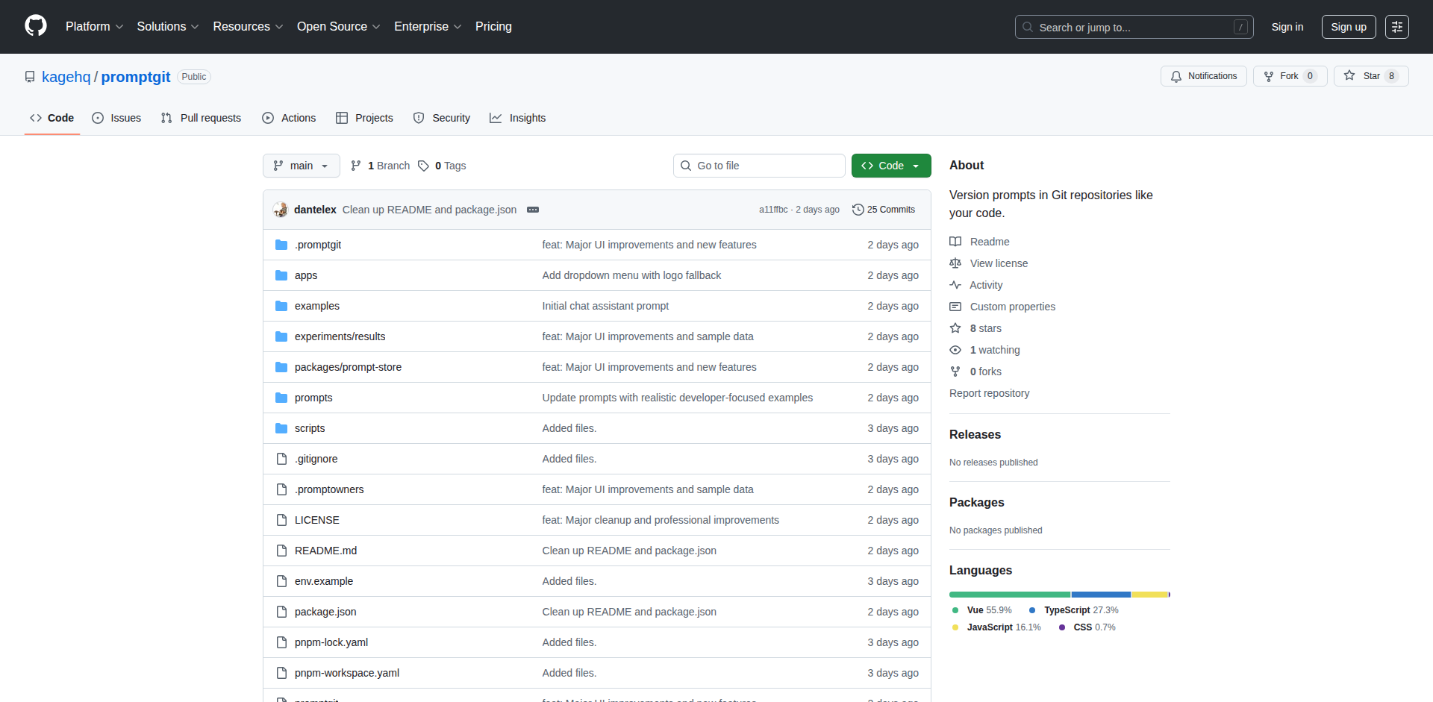This screenshot has width=1433, height=702.
Task: Expand the commit message ellipsis icon
Action: (533, 210)
